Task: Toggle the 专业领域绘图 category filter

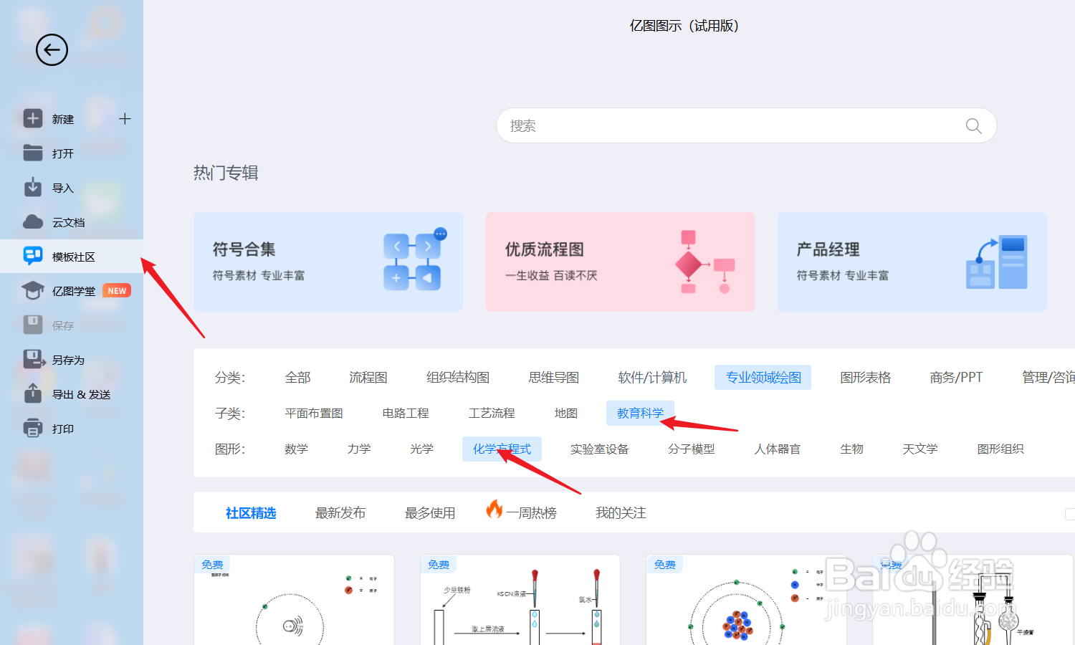Action: 763,377
